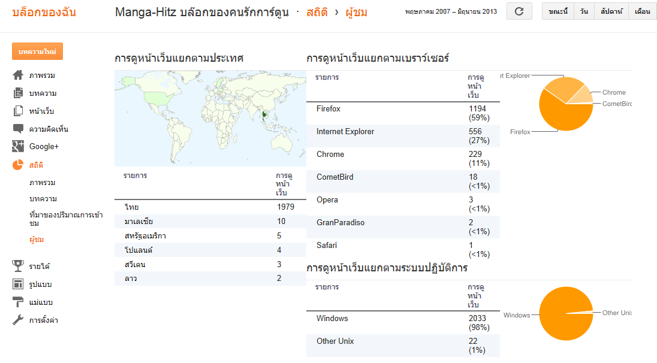The image size is (657, 363).
Task: Click the Windows operating system pie chart
Action: pyautogui.click(x=566, y=313)
